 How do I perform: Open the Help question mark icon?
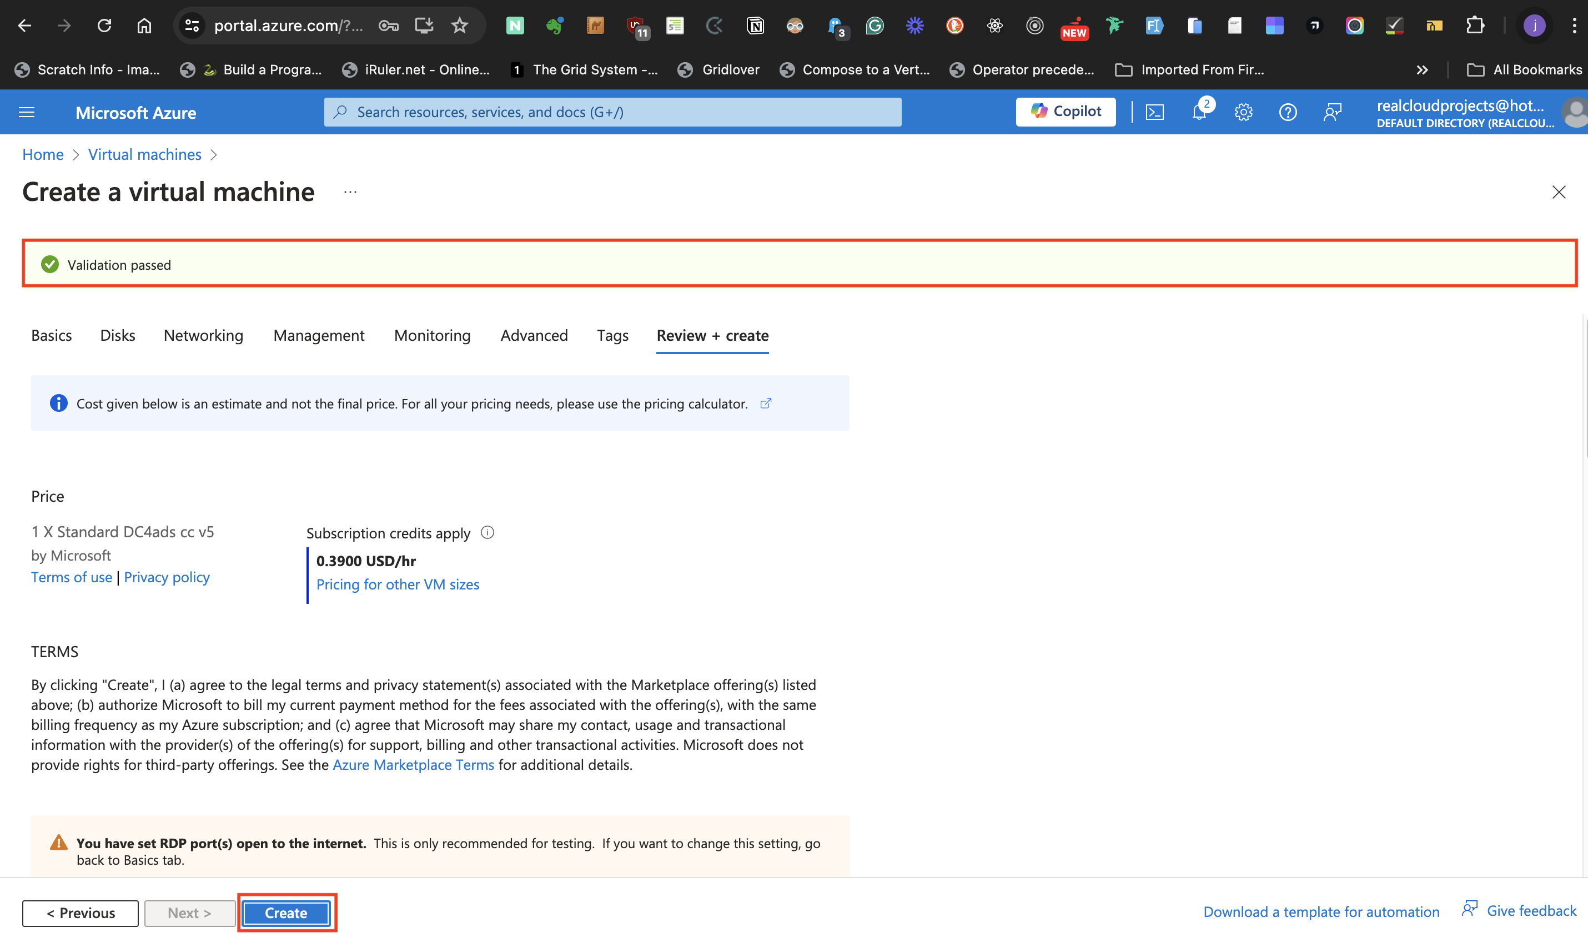[x=1288, y=112]
